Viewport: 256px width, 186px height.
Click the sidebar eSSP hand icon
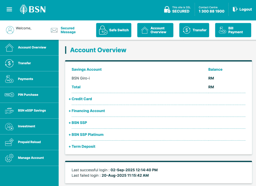point(9,111)
